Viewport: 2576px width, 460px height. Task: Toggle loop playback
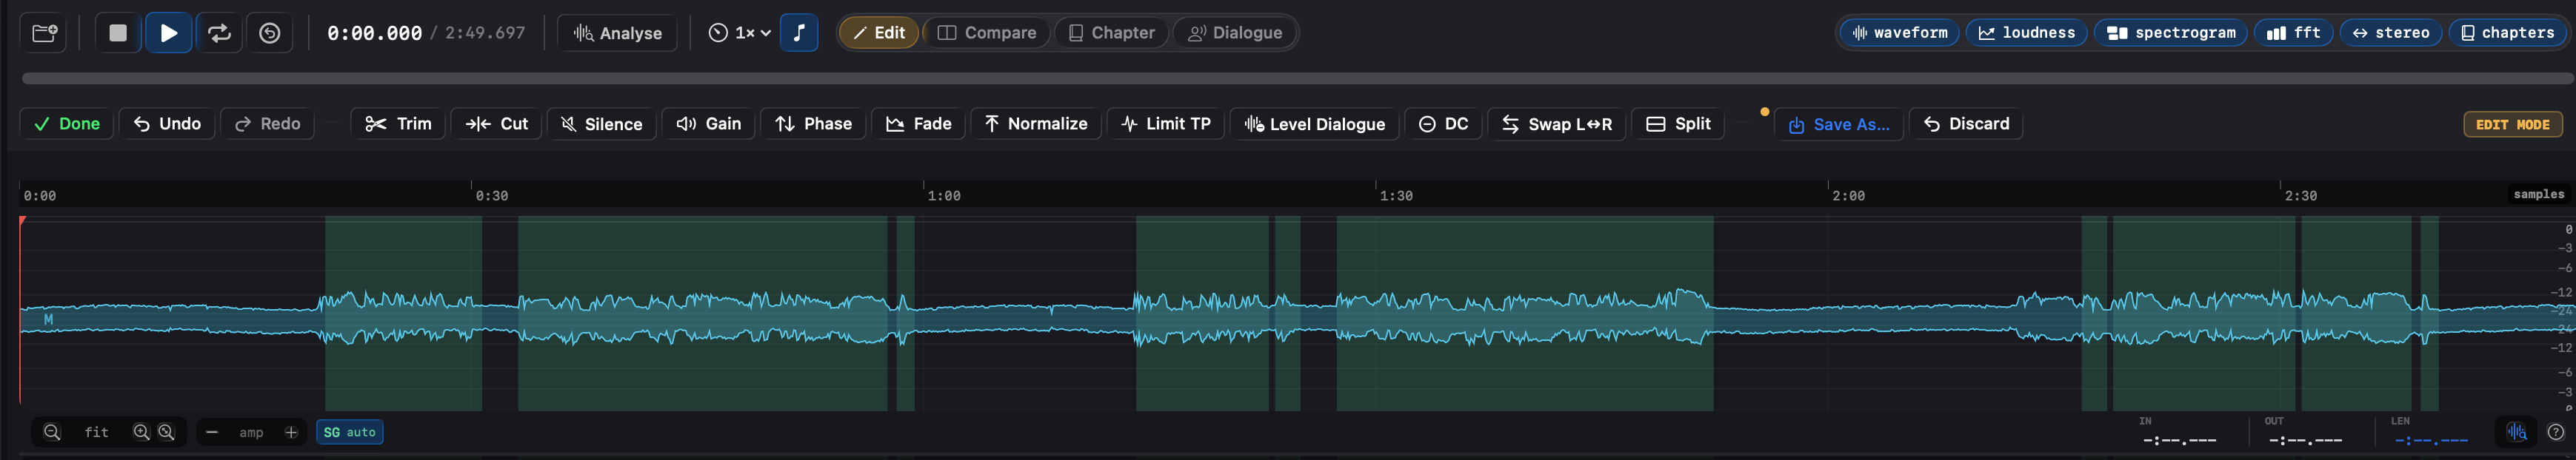[219, 33]
